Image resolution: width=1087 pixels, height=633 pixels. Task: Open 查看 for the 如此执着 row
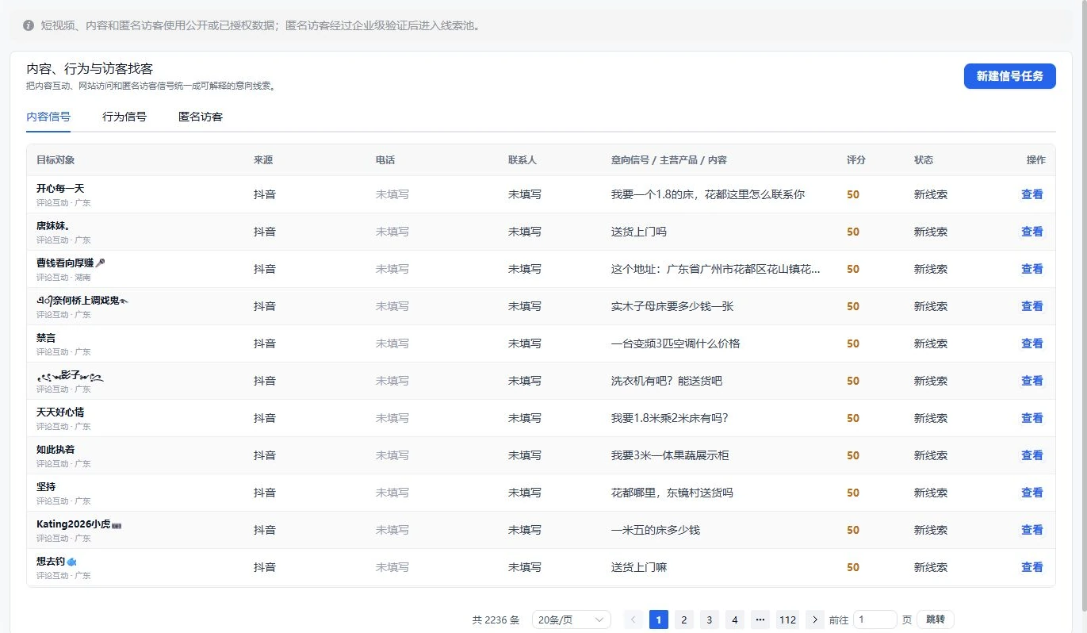coord(1032,455)
